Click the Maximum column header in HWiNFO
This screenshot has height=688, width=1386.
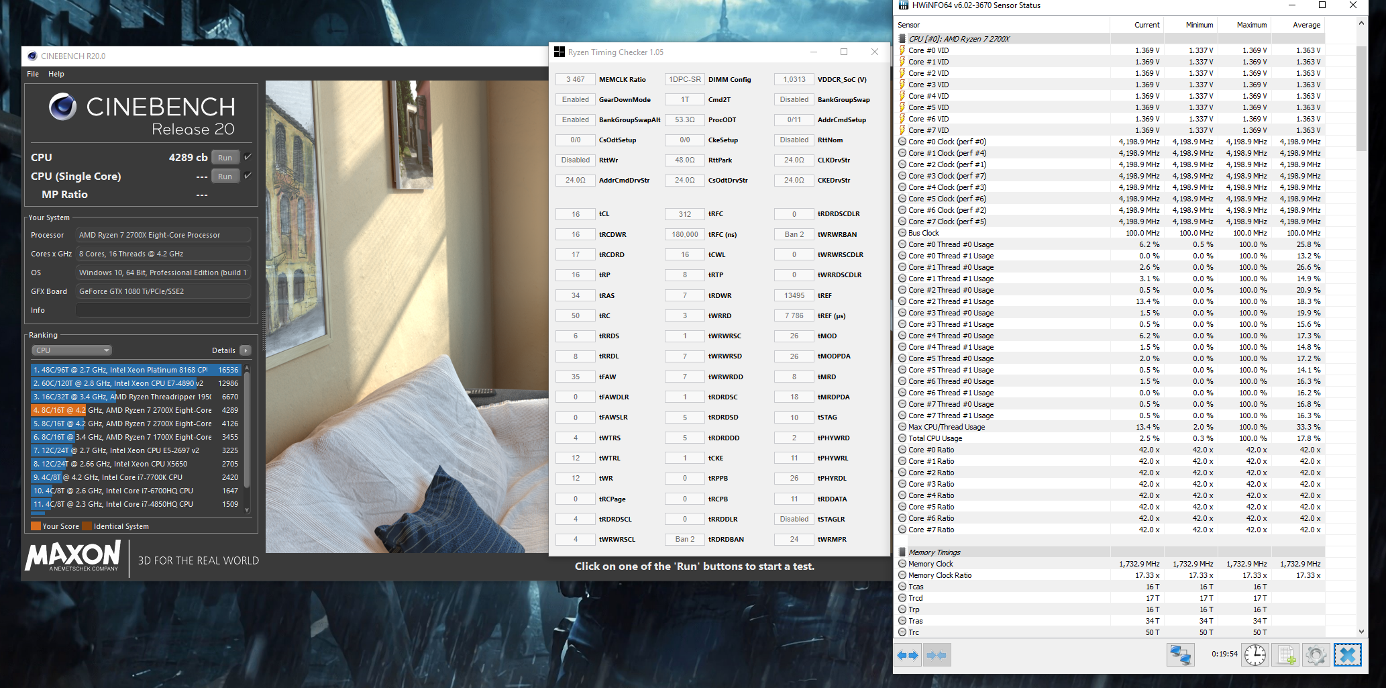pos(1244,25)
